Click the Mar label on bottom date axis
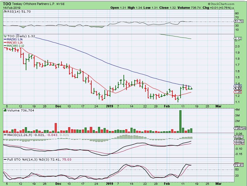This screenshot has width=247, height=186. (219, 184)
